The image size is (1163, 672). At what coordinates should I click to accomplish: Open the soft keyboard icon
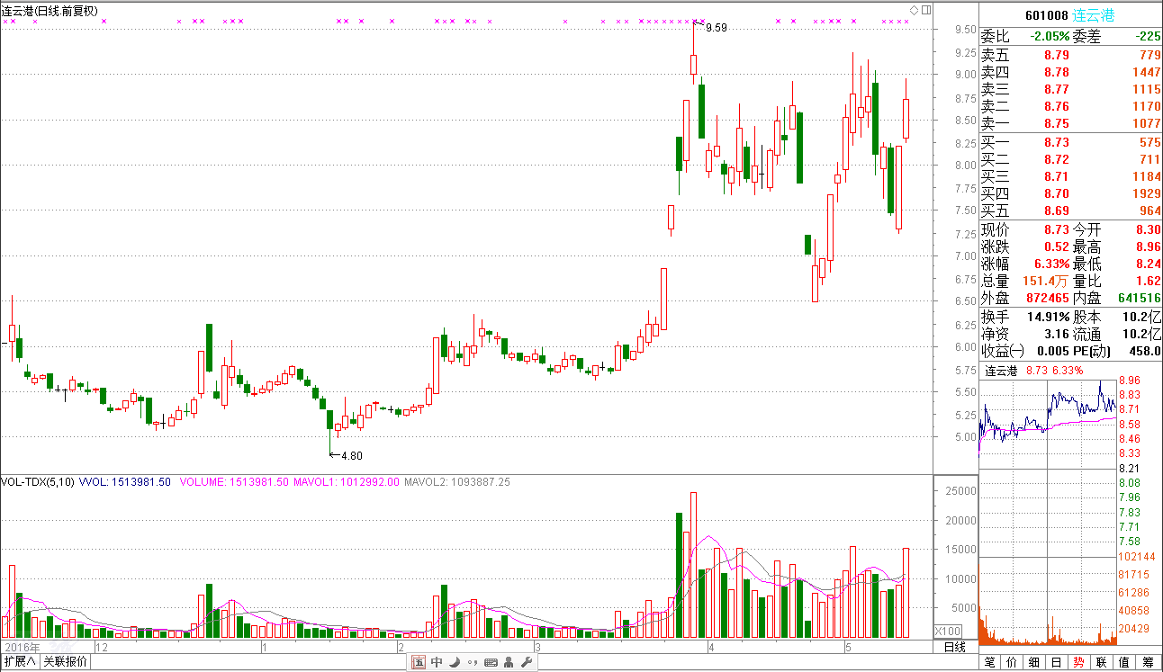[491, 663]
